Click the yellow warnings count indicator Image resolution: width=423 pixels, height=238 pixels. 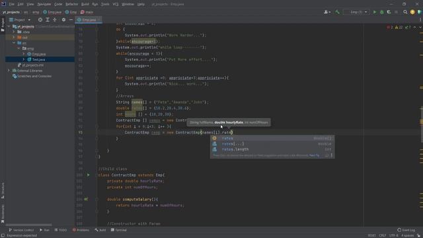[399, 27]
